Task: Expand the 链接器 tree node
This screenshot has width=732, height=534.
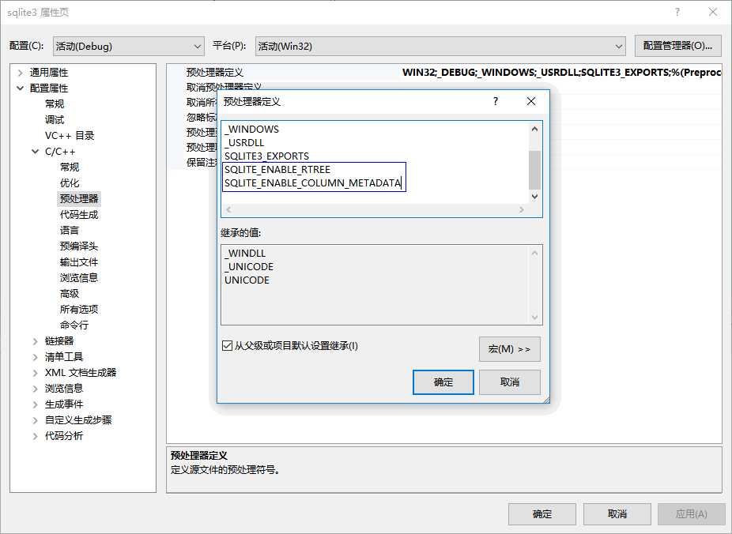Action: click(35, 341)
